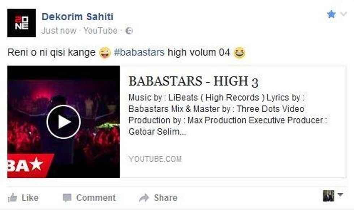354x210 pixels.
Task: Open Dekorim Sahiti's profile name link
Action: point(77,17)
